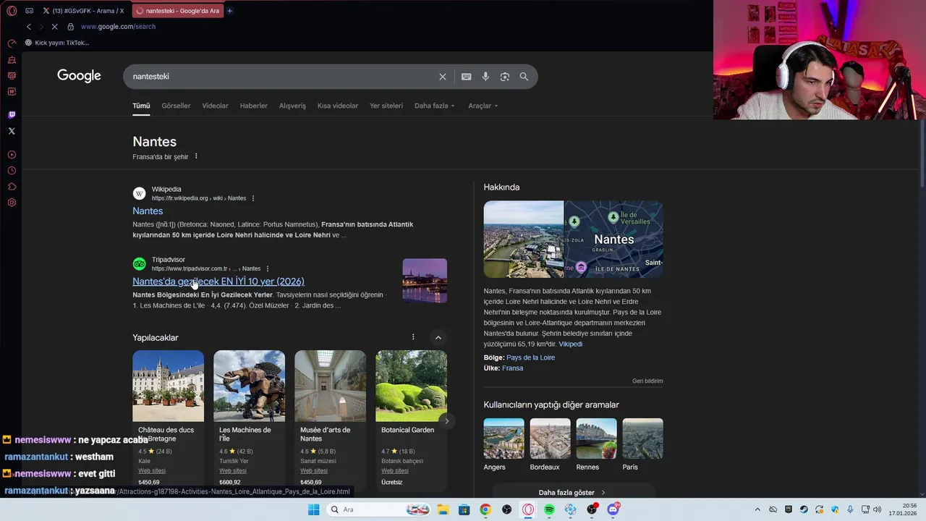Expand the Daha fazla dropdown

[x=434, y=106]
